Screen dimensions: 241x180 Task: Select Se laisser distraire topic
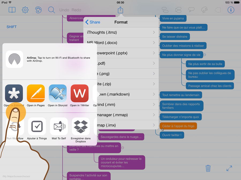click(175, 37)
